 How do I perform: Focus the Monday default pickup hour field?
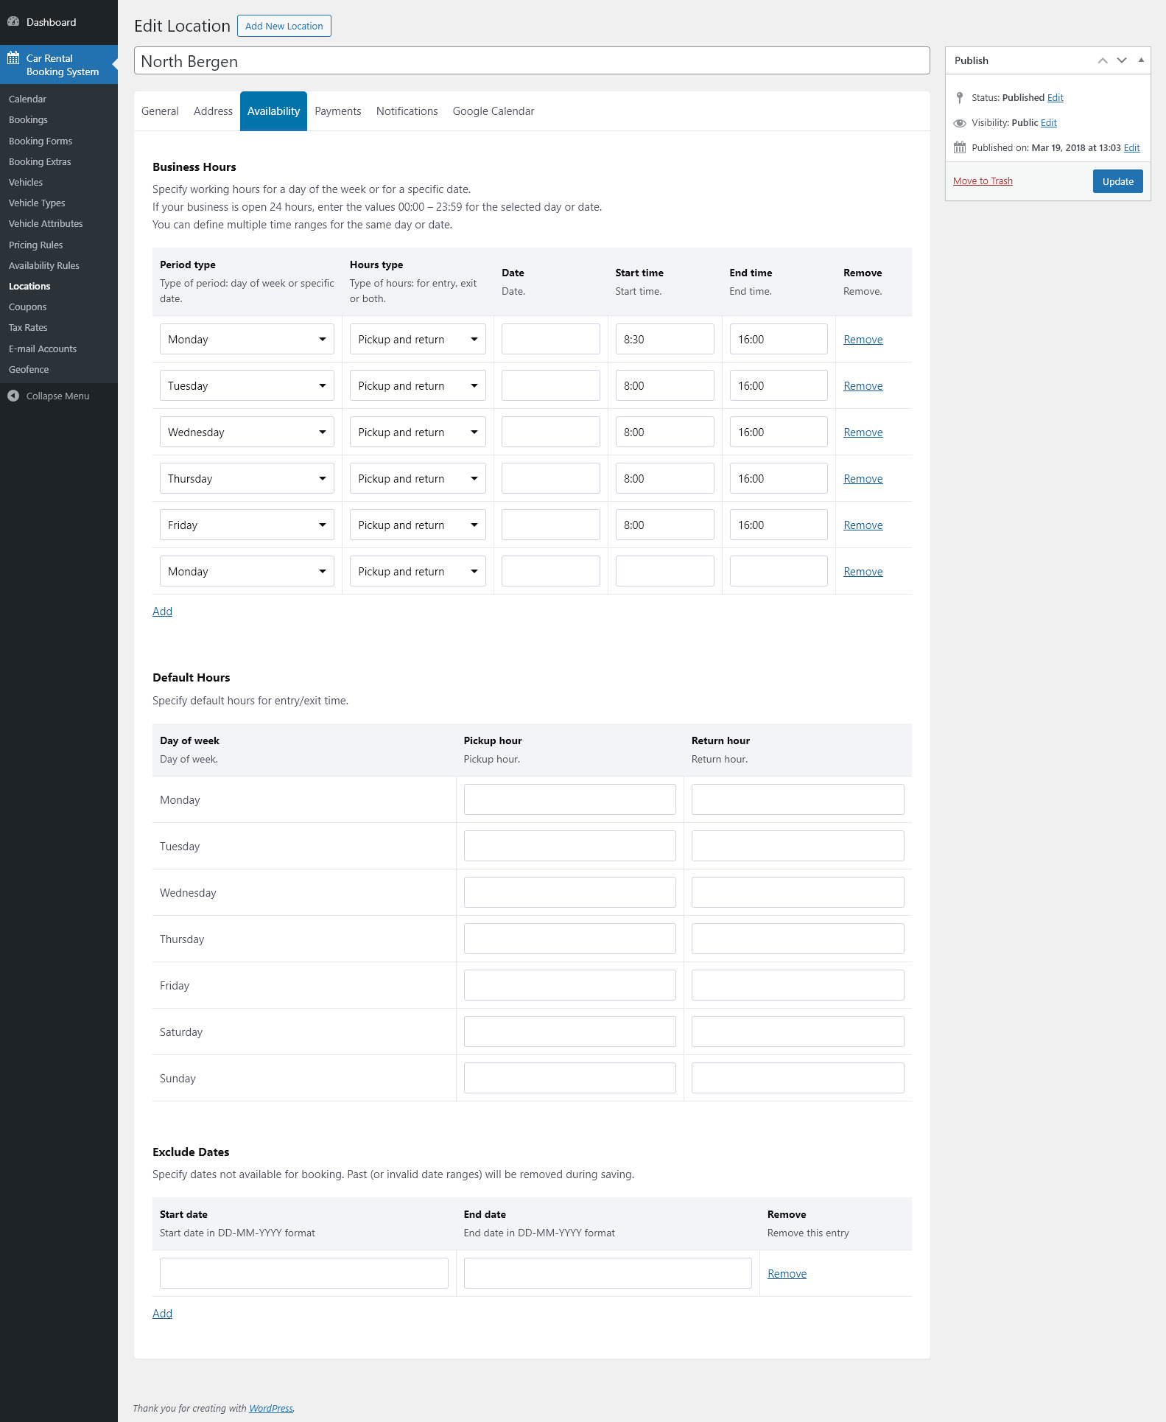pyautogui.click(x=570, y=800)
